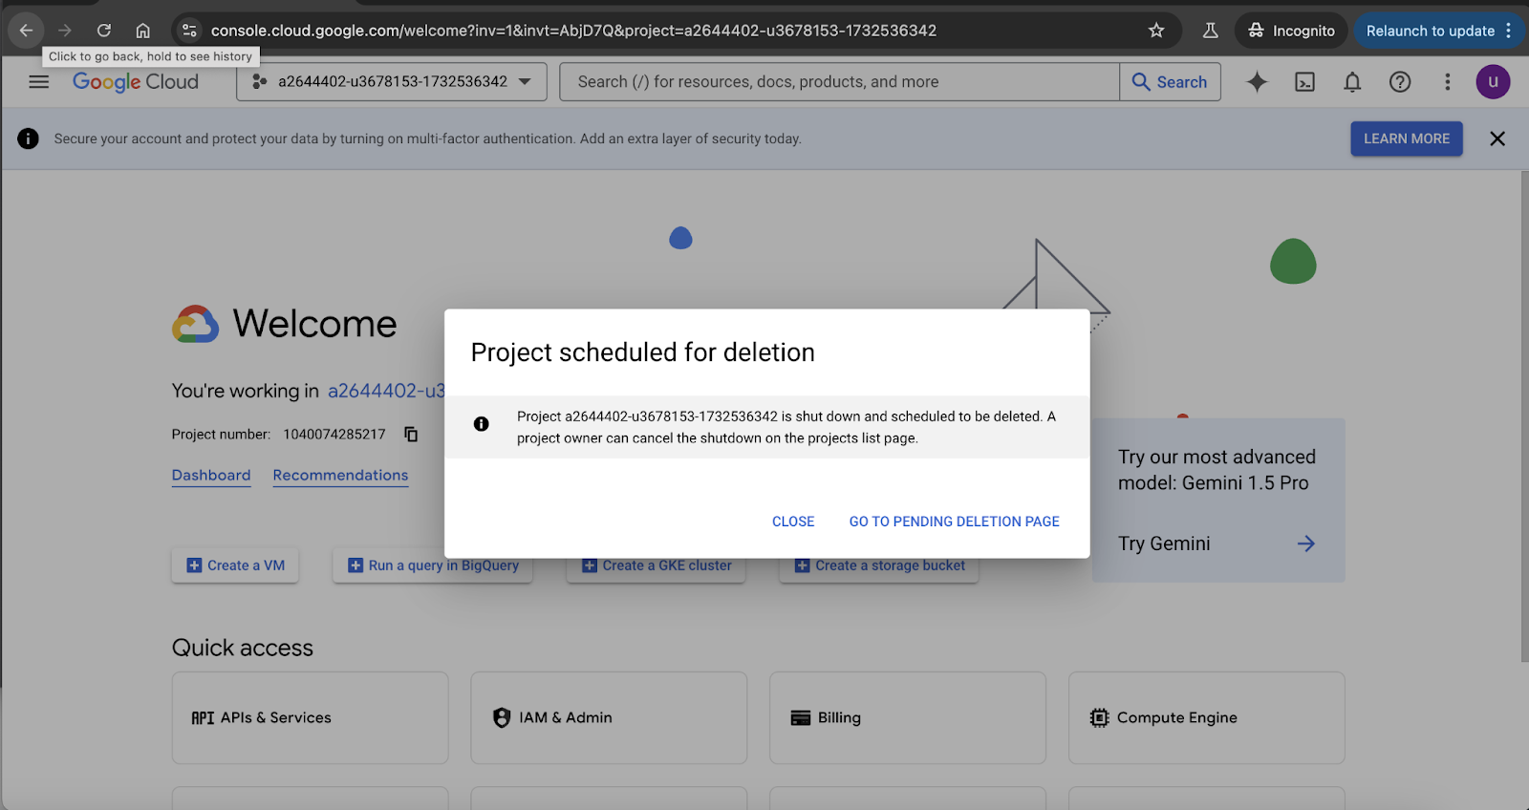Bookmark this page with star icon
This screenshot has height=810, width=1529.
(x=1156, y=31)
